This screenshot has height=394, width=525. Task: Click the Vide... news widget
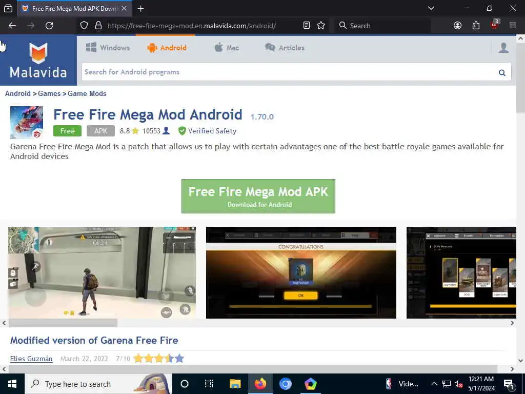[402, 384]
